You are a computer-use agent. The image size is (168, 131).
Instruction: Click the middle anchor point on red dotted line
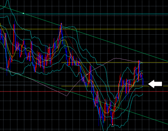pos(87,74)
